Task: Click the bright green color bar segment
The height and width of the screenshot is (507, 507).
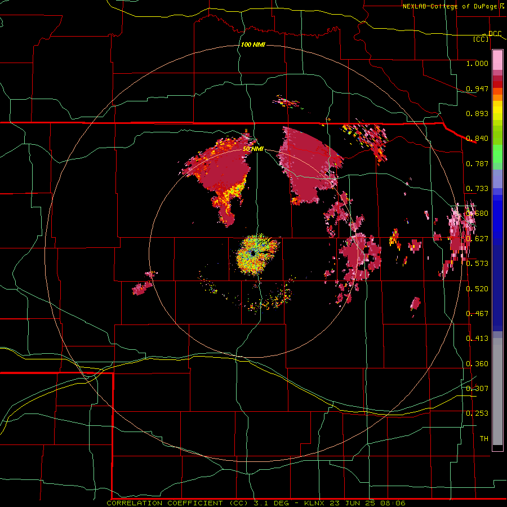Action: click(x=497, y=154)
